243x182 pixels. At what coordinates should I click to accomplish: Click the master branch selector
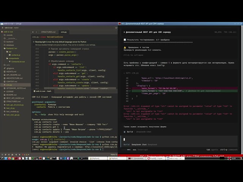click(x=16, y=28)
